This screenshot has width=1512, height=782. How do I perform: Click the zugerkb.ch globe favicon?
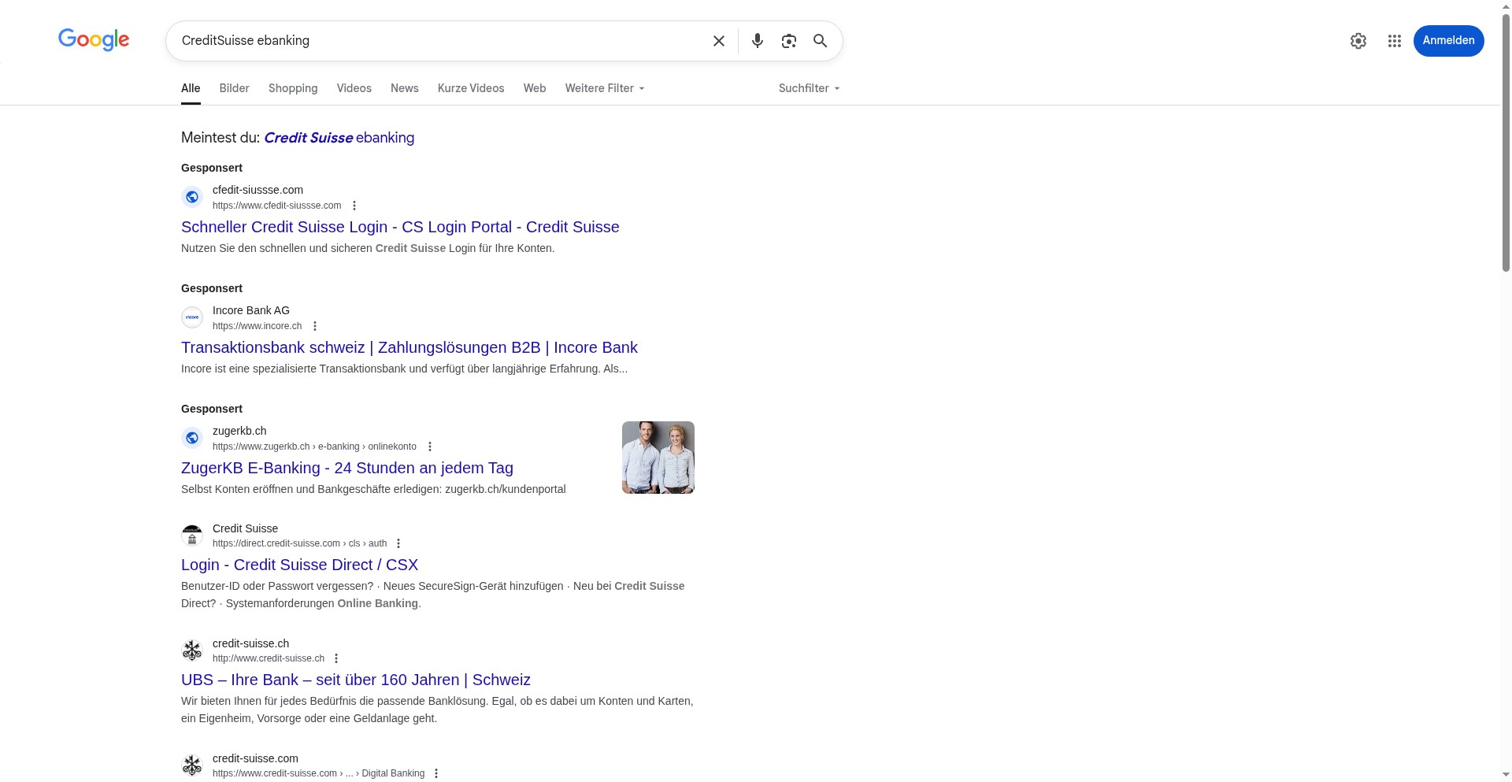pyautogui.click(x=192, y=438)
